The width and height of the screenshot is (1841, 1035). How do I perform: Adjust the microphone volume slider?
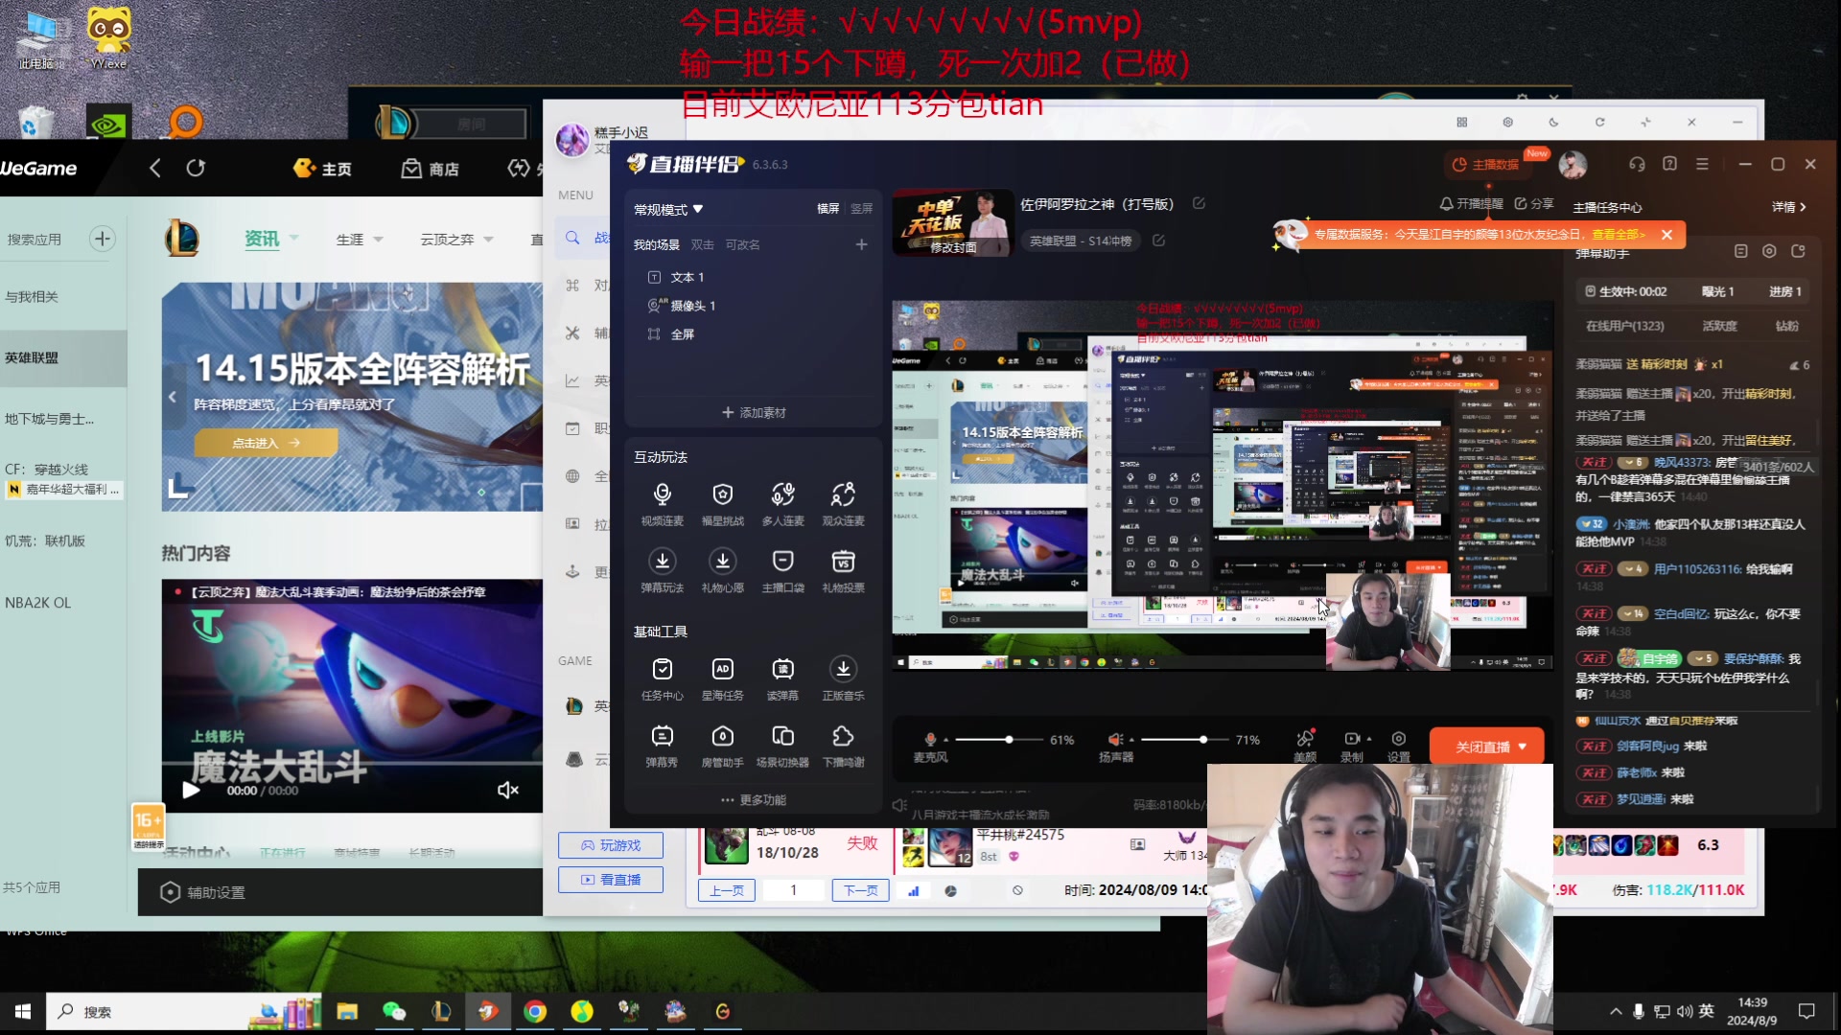point(1009,740)
